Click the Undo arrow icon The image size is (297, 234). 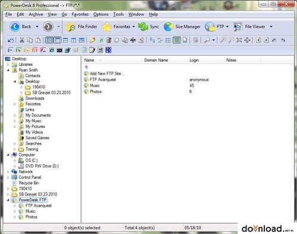[x=11, y=40]
